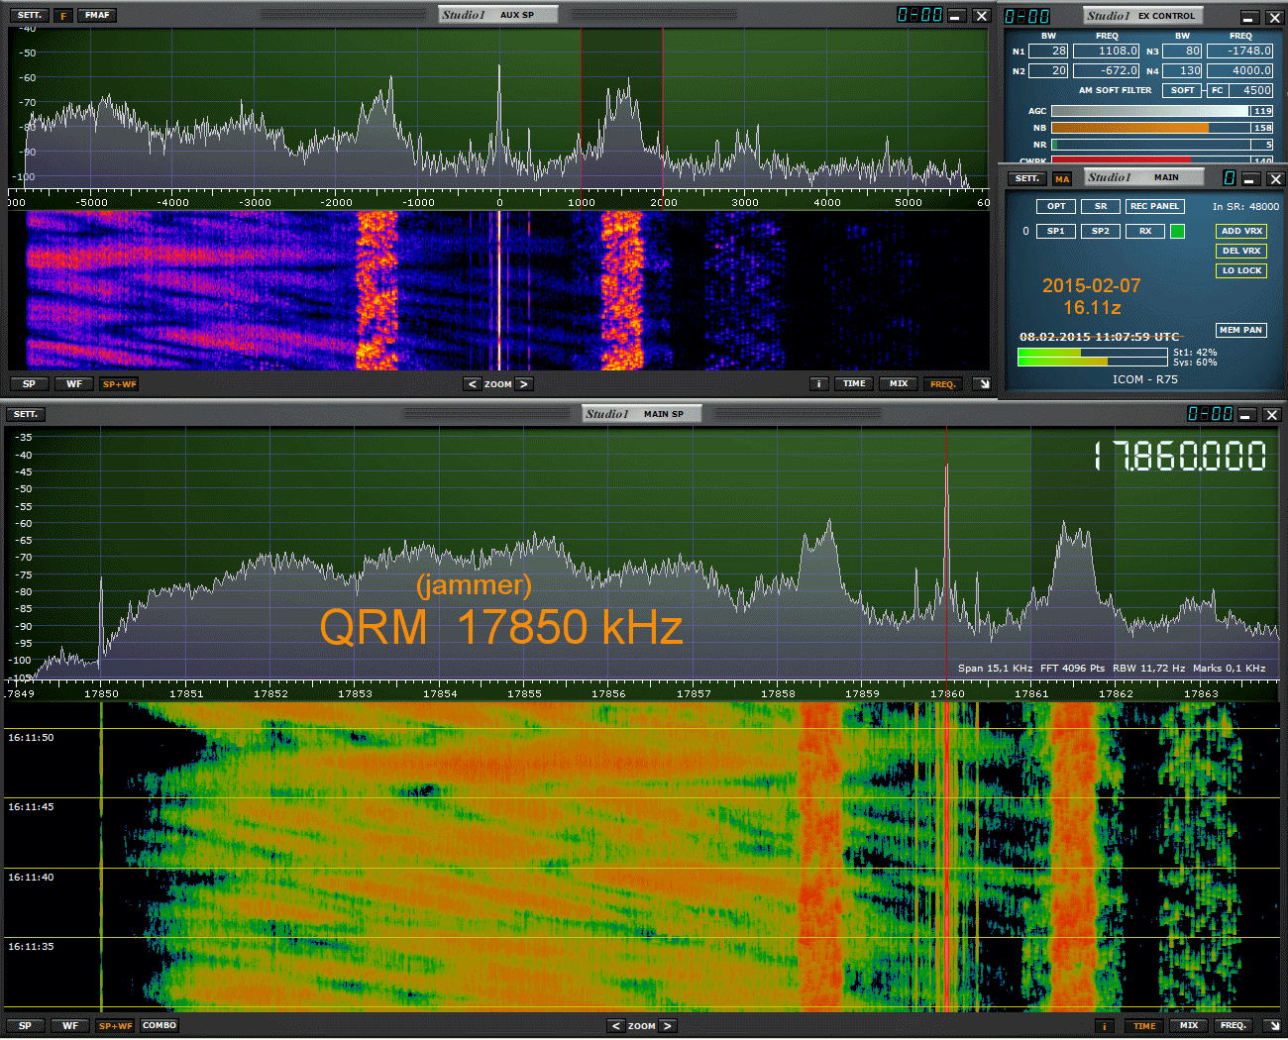Open the OPT options in MAIN panel
1288x1040 pixels.
point(1056,206)
